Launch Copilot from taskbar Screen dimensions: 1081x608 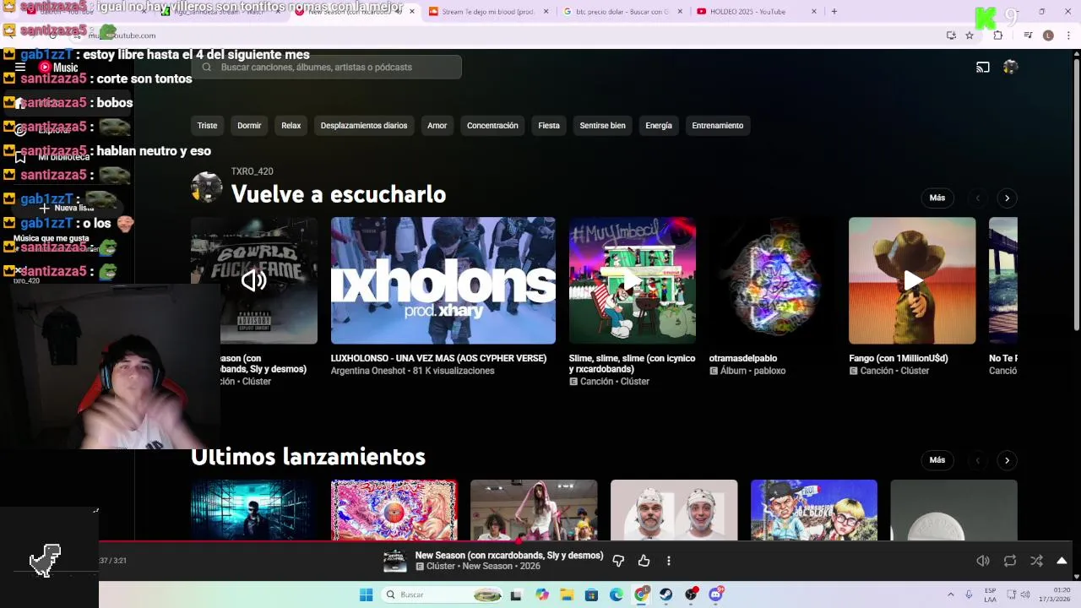tap(542, 594)
